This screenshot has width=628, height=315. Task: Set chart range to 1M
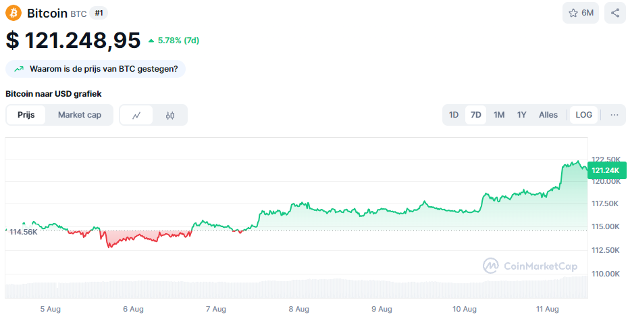pos(498,115)
